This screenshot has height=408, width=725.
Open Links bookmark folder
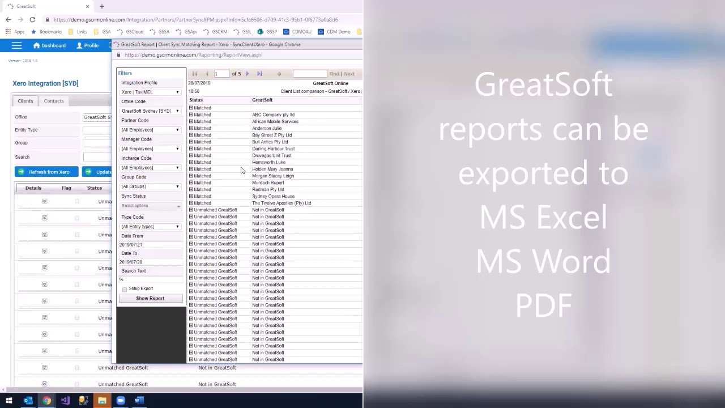78,32
